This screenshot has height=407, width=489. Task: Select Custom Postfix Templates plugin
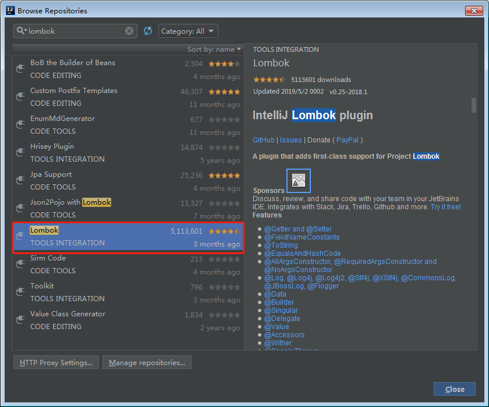coord(128,97)
